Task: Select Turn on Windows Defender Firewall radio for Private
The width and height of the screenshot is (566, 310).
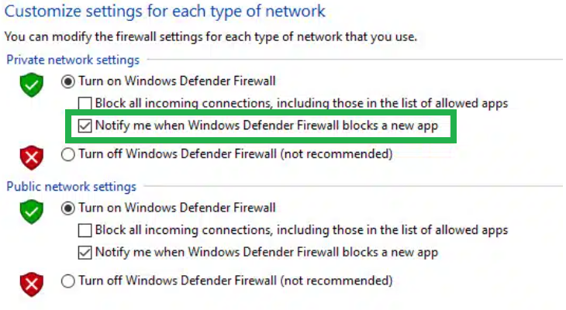Action: click(68, 81)
